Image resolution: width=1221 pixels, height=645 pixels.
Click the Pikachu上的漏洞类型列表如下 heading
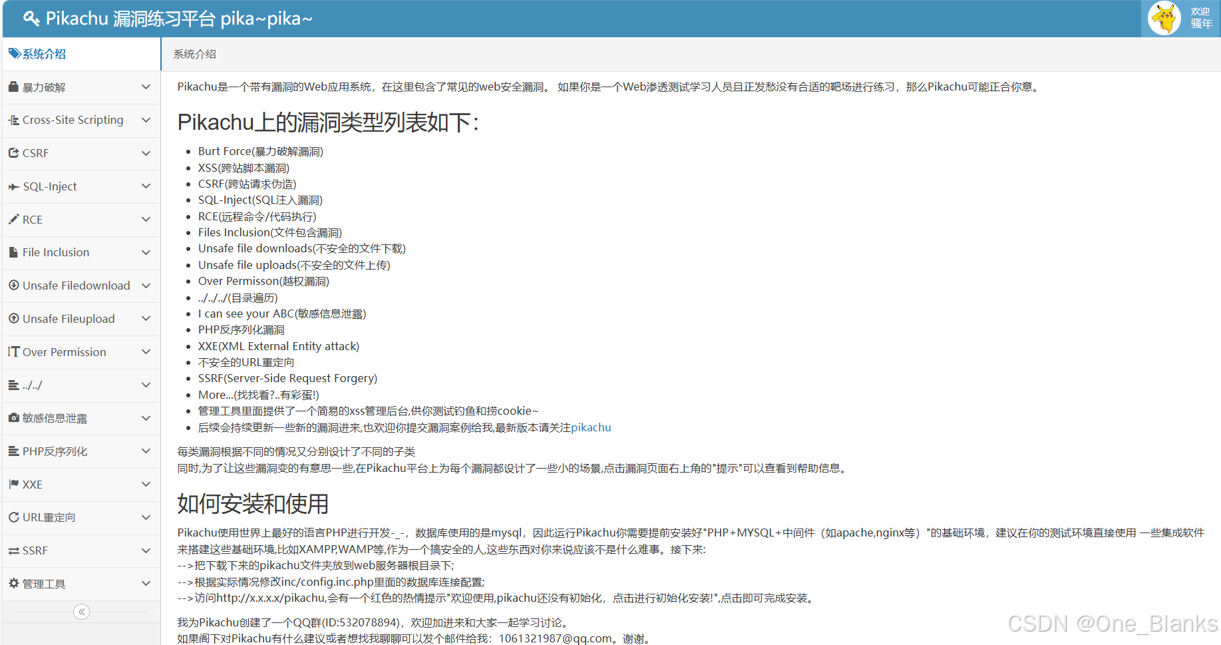click(x=328, y=122)
